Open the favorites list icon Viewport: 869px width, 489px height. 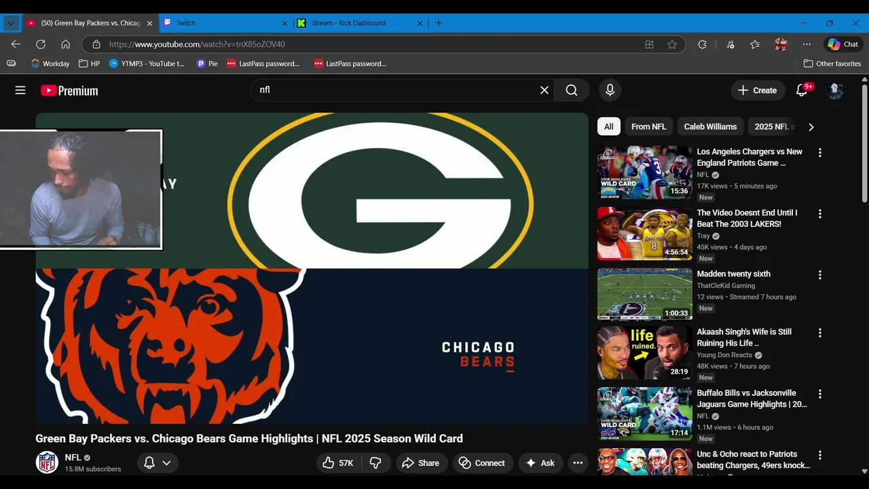(755, 44)
